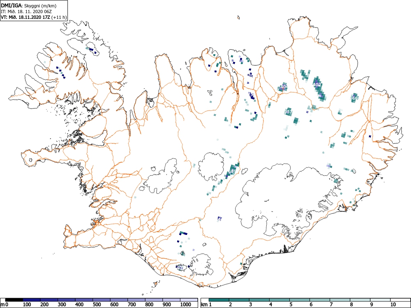Click the darkest teal 1–2 km legend swatch
This screenshot has height=308, width=411.
point(219,300)
